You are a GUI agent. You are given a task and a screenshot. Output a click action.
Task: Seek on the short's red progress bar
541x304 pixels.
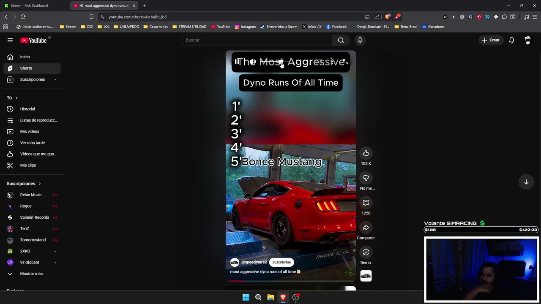(291, 280)
